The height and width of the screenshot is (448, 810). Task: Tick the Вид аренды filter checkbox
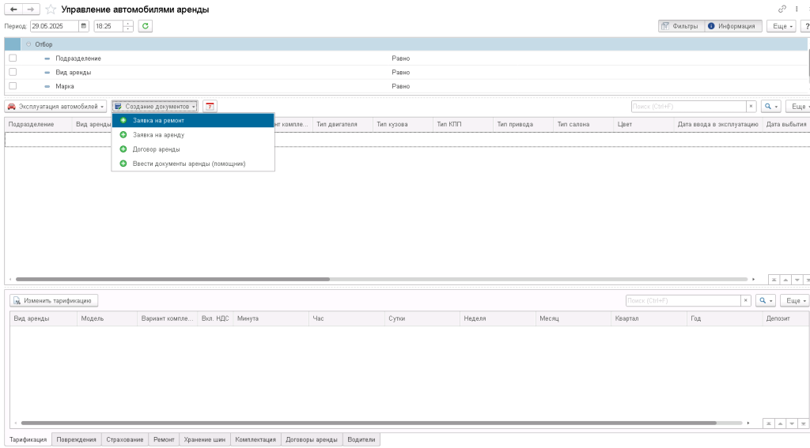pos(13,72)
